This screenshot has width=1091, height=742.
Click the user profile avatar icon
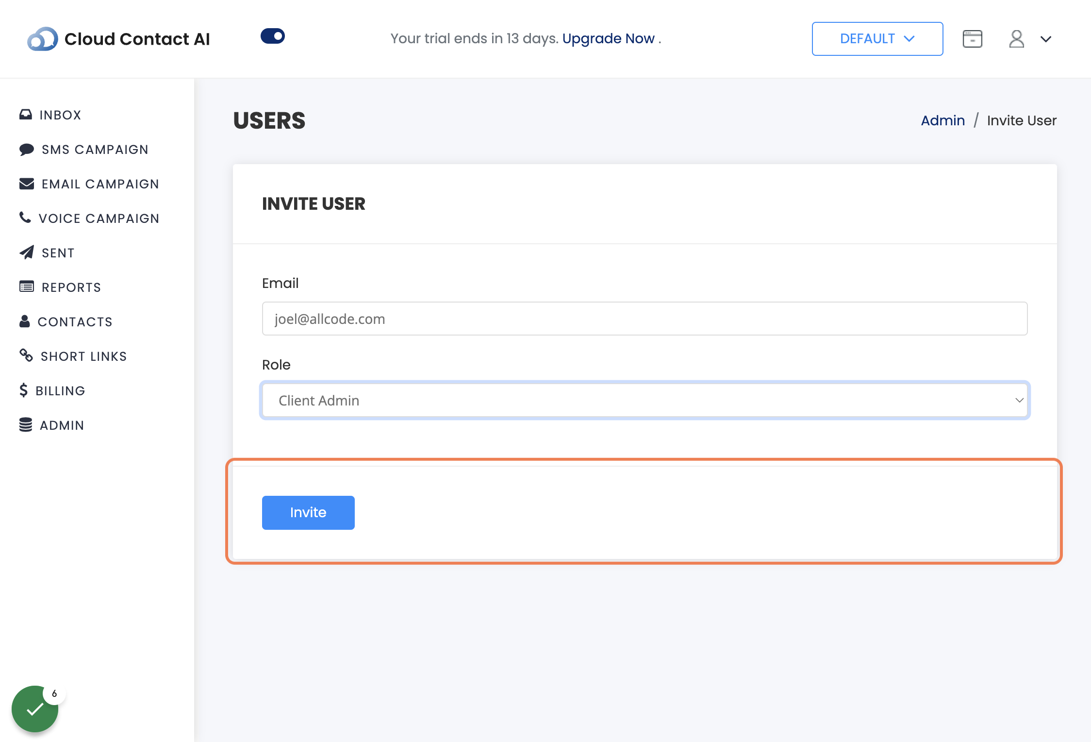(1016, 39)
